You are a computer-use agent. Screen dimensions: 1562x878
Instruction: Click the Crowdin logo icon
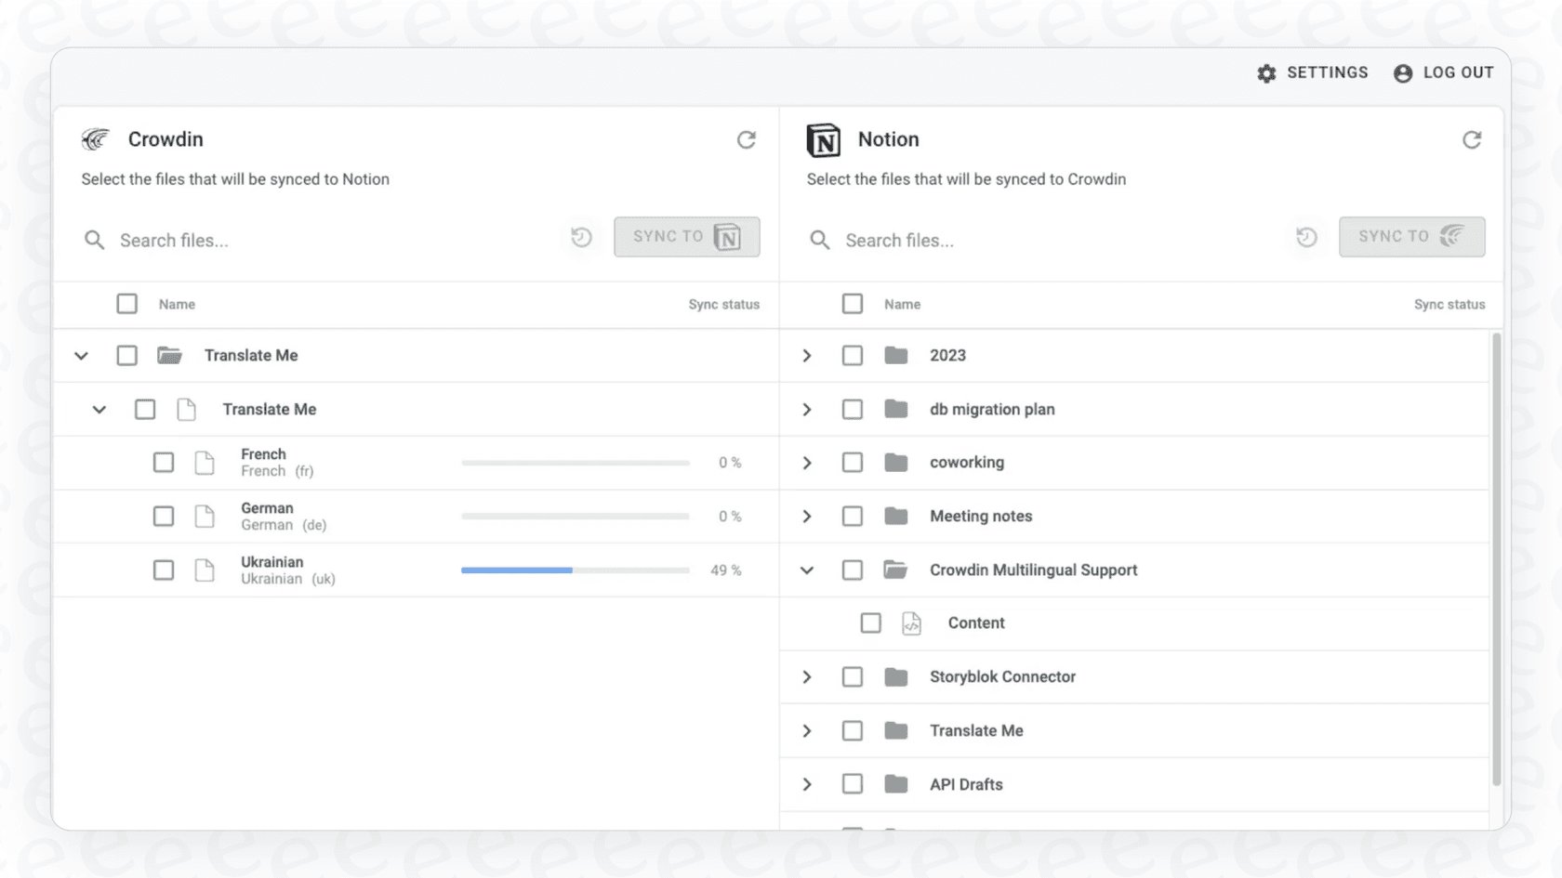point(95,138)
